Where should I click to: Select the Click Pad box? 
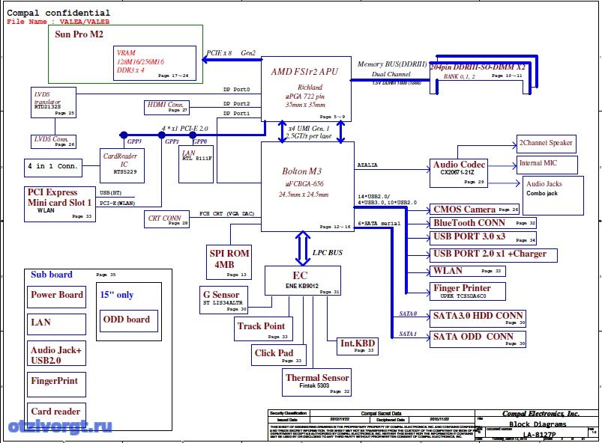pos(279,355)
